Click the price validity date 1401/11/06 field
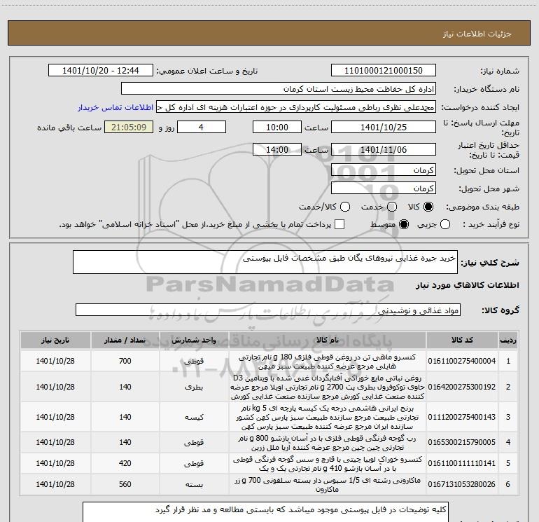This screenshot has height=522, width=539. pyautogui.click(x=384, y=149)
